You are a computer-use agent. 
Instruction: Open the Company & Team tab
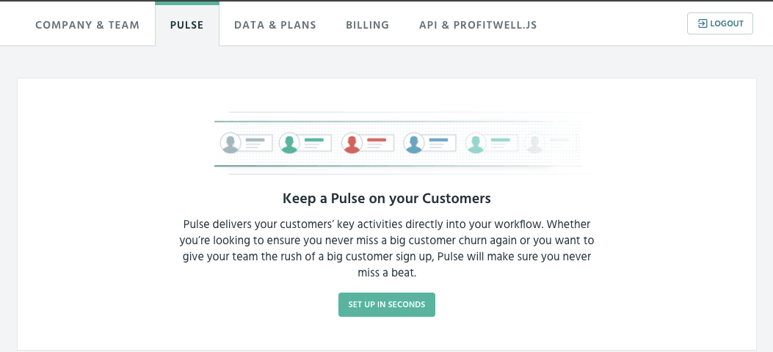tap(87, 25)
